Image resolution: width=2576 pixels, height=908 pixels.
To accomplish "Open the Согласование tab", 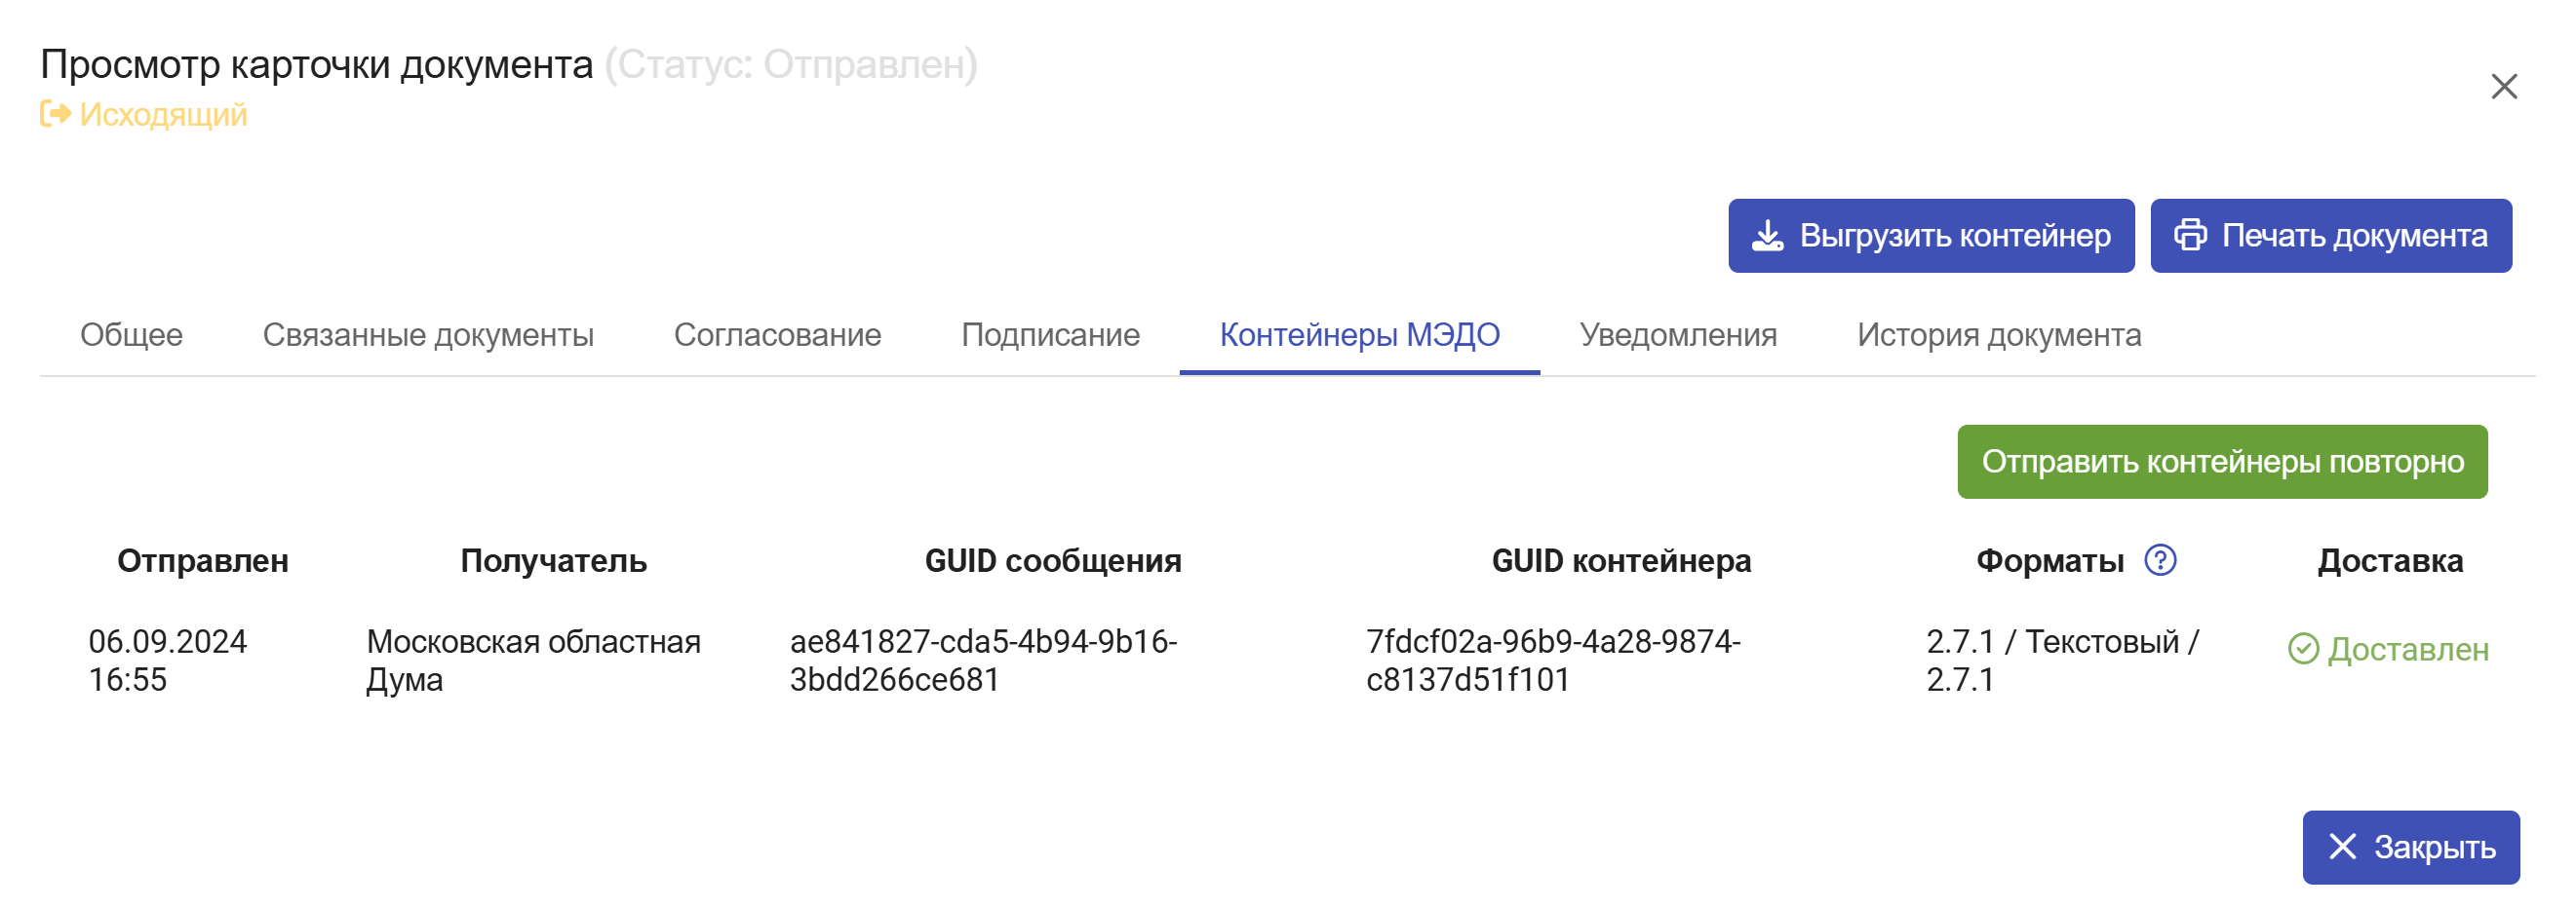I will tap(777, 334).
